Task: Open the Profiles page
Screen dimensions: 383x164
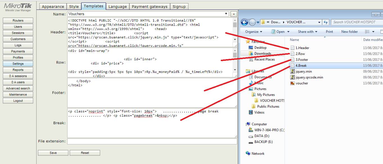Action: coord(18,57)
